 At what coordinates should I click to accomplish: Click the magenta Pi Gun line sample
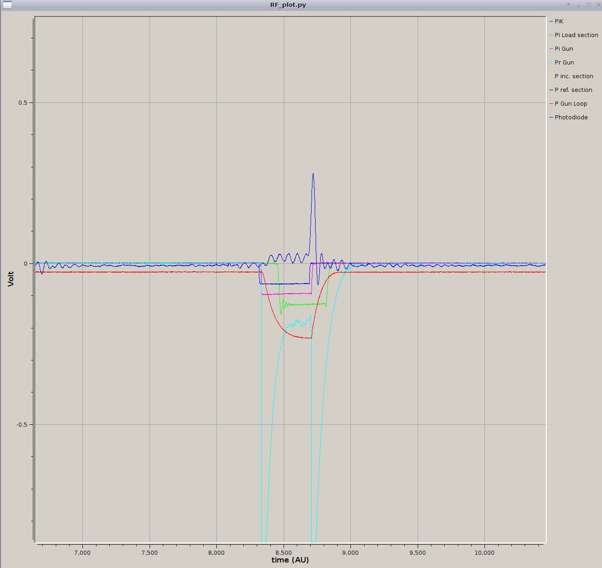tap(551, 49)
